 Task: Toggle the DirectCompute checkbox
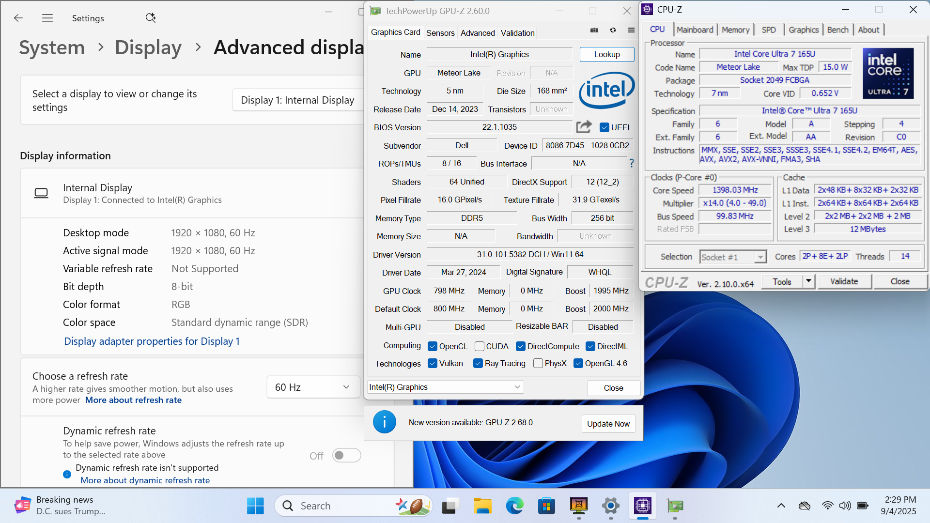click(521, 346)
